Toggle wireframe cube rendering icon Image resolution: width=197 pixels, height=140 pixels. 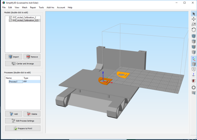(194, 69)
